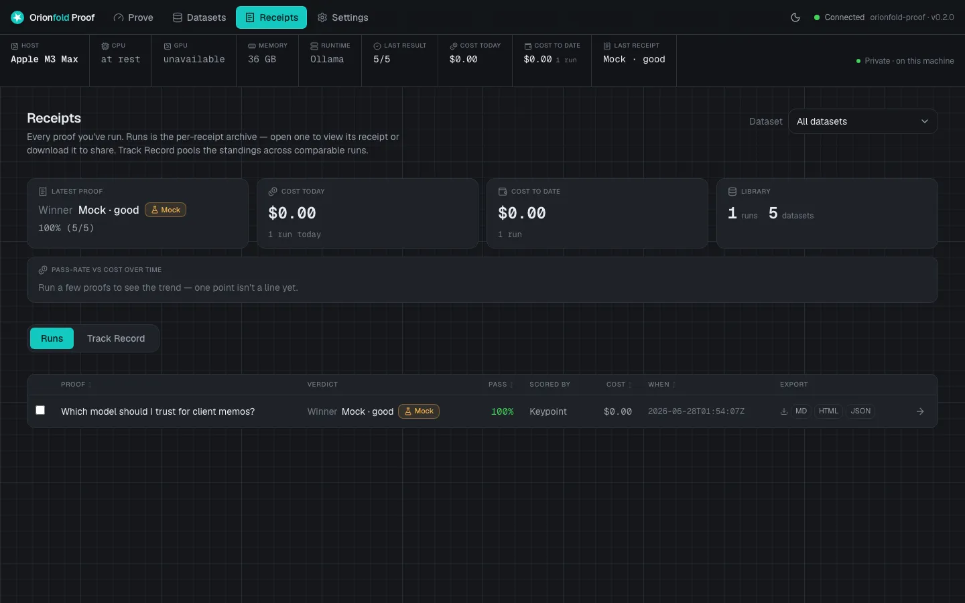Click the Host chip icon
Viewport: 965px width, 603px height.
tap(15, 46)
